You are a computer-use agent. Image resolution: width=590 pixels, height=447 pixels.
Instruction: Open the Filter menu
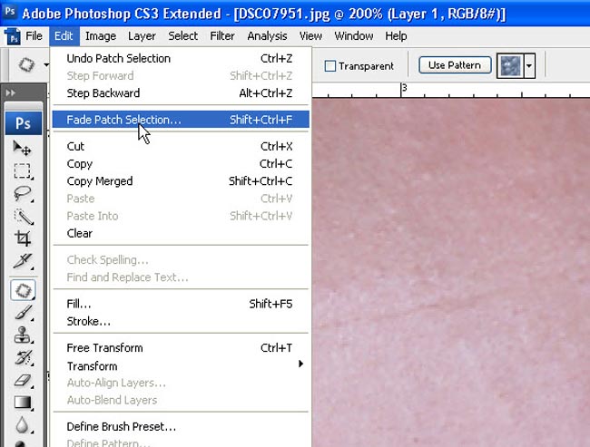(x=222, y=36)
